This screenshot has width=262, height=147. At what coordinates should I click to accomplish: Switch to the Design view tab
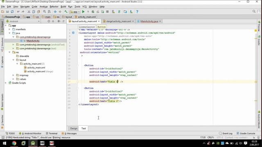[74, 129]
